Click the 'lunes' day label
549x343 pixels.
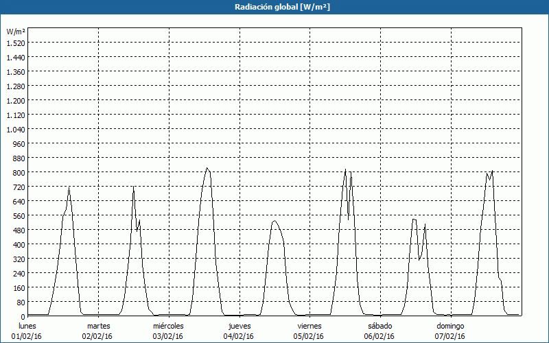tap(27, 326)
